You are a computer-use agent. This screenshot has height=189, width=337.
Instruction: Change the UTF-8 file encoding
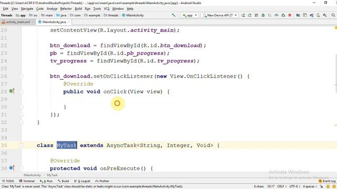[x=294, y=186]
